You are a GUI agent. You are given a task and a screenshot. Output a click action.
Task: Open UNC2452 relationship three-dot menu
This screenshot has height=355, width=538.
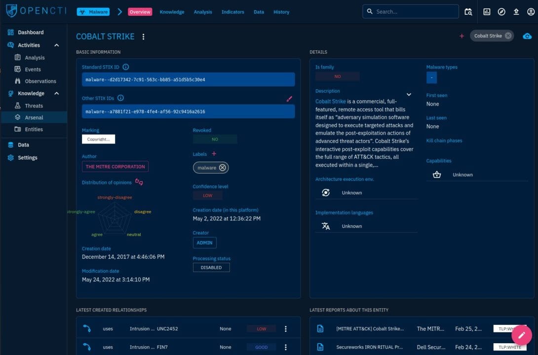tap(285, 329)
